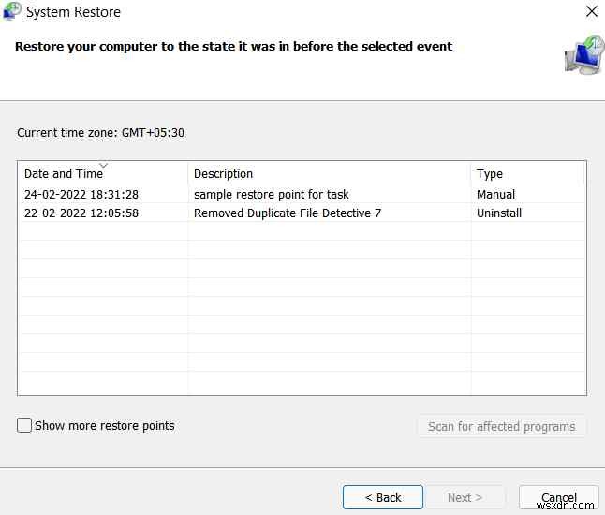
Task: Cancel the System Restore wizard
Action: pyautogui.click(x=559, y=497)
